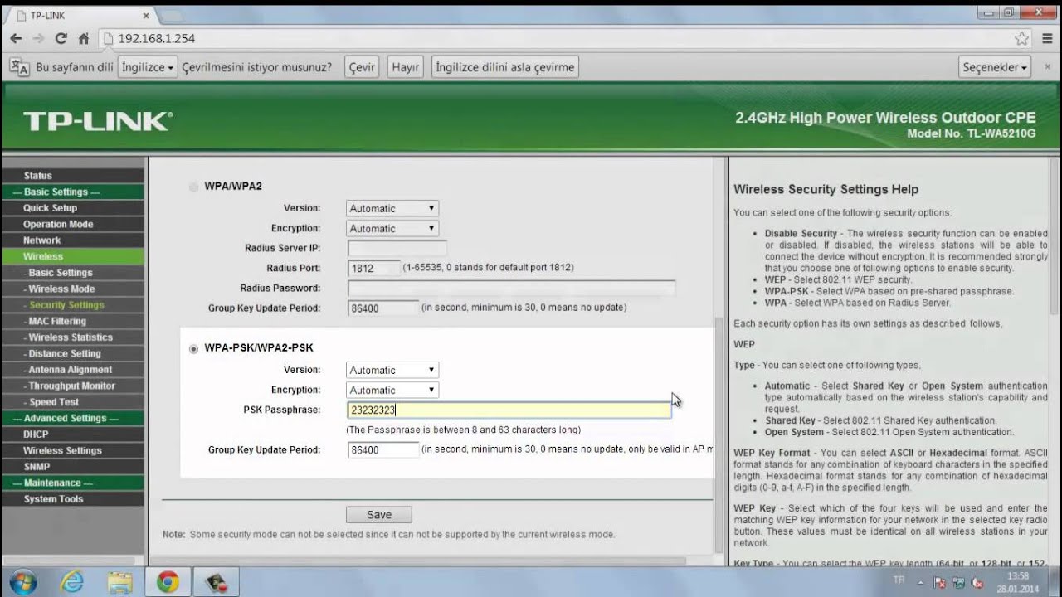The image size is (1062, 597).
Task: Click the TP-LINK logo
Action: pos(97,122)
